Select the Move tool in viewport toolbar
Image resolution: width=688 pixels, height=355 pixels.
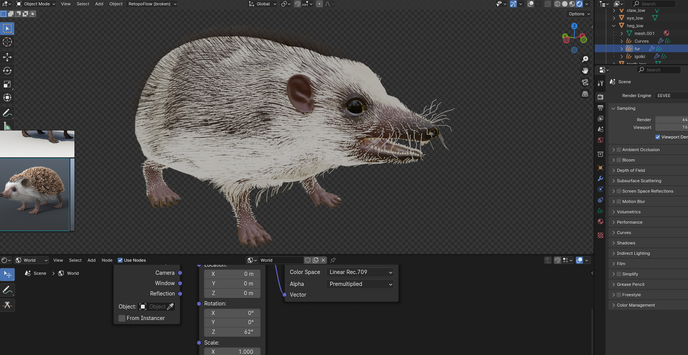(x=7, y=57)
